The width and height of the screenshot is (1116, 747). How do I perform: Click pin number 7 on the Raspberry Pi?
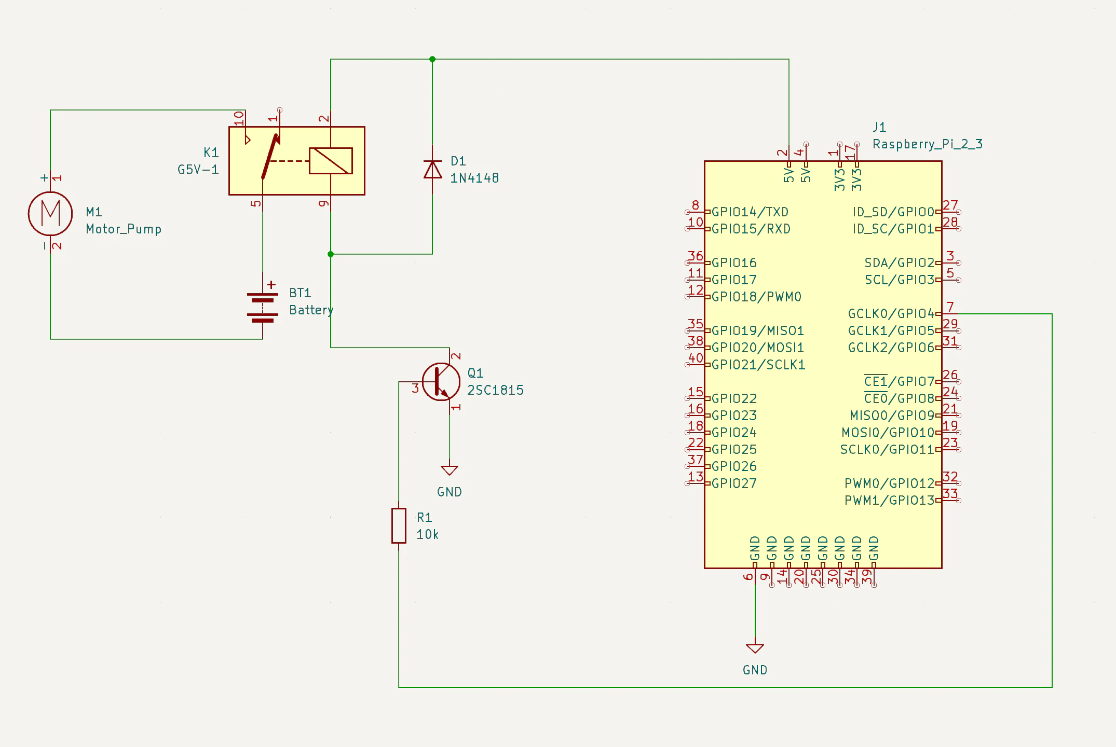coord(950,307)
